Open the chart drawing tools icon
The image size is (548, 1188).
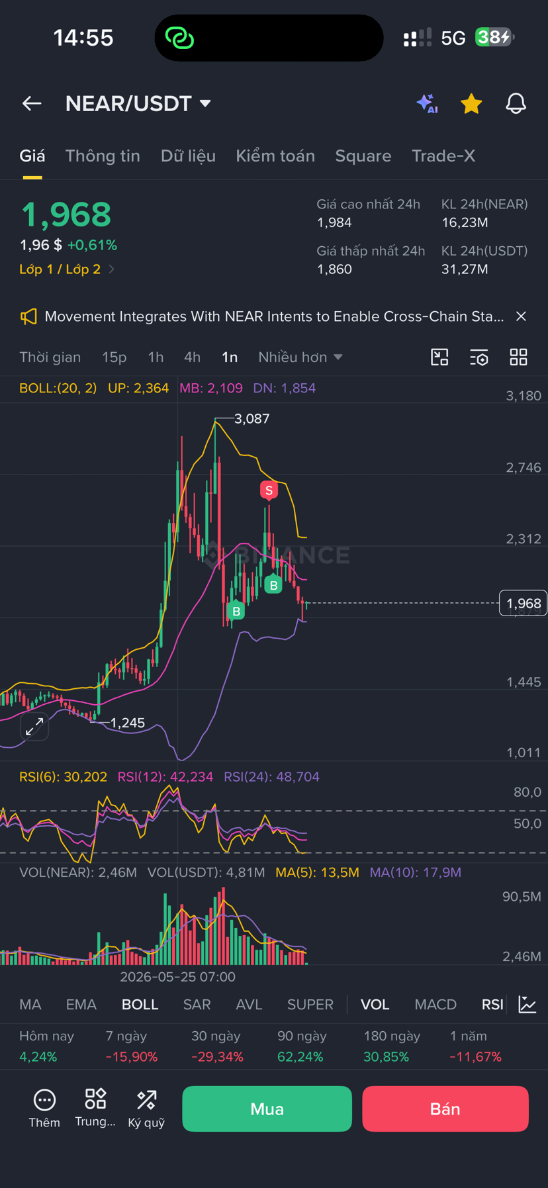pyautogui.click(x=439, y=357)
